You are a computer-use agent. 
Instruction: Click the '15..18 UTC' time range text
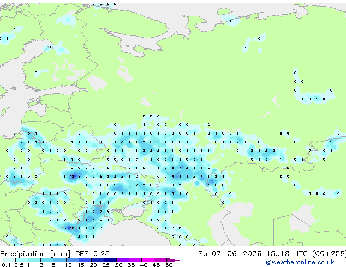[287, 254]
